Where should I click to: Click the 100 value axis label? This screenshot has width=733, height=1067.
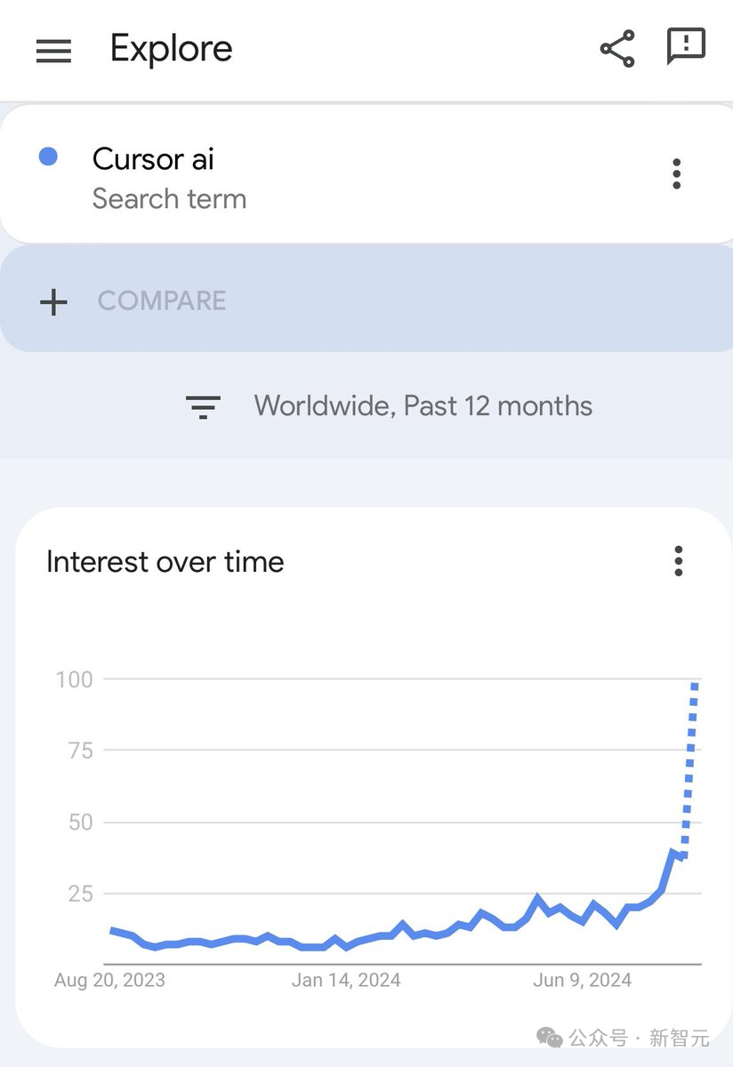74,679
